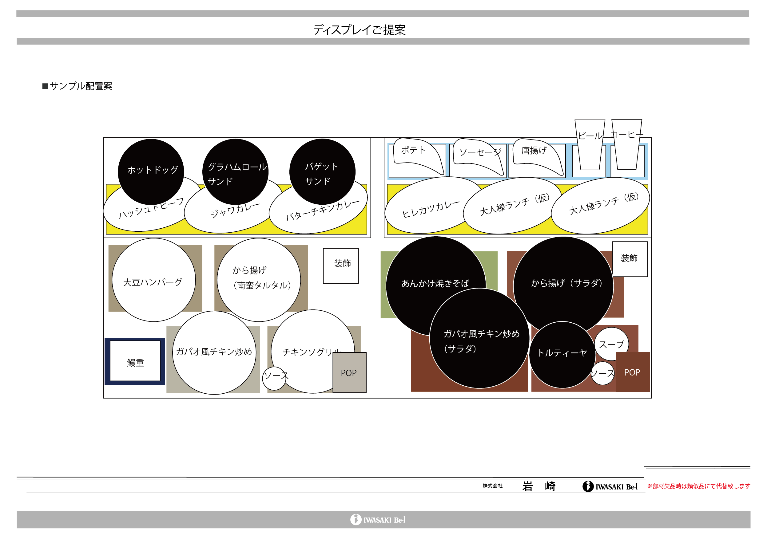Click the left 装飾 square

(x=341, y=266)
